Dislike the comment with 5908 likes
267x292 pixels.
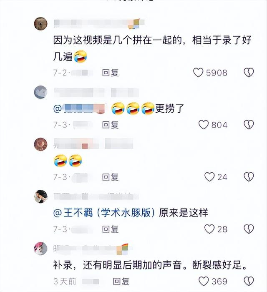249,73
